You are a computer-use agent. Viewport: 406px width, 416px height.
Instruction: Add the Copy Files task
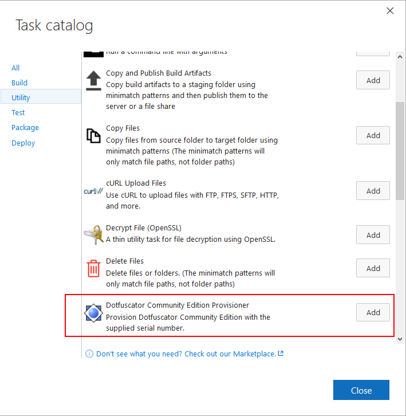(x=373, y=135)
